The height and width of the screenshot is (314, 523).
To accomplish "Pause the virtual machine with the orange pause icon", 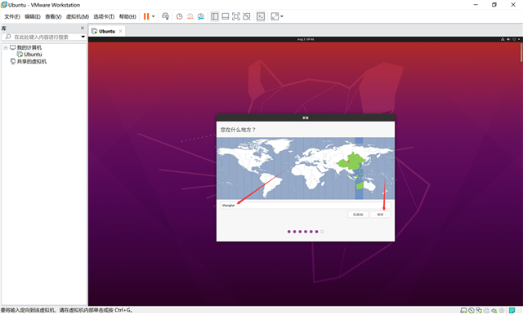I will (x=146, y=16).
